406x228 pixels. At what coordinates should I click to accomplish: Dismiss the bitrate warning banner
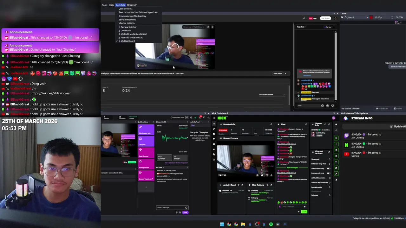285,73
